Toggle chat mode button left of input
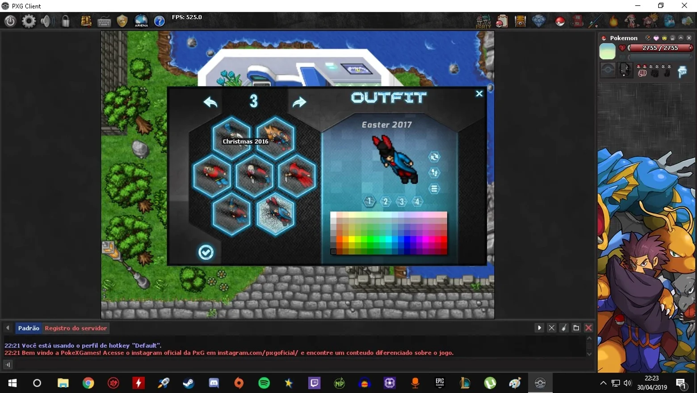The width and height of the screenshot is (697, 393). coord(8,365)
